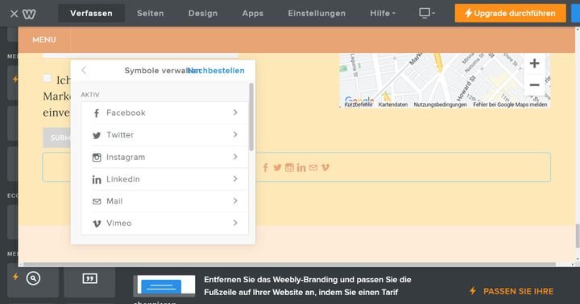Select the Facebook icon in the list
Screen dimensions: 580x304
click(x=97, y=113)
